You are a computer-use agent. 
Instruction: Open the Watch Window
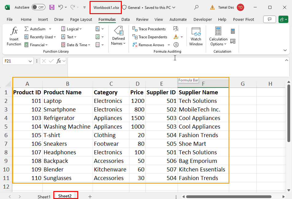[196, 36]
